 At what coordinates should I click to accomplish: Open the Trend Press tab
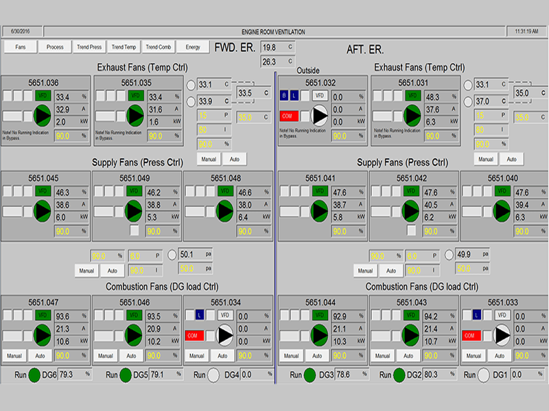(x=89, y=47)
